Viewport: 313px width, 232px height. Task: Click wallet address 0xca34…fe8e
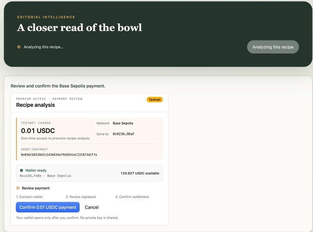[31, 176]
